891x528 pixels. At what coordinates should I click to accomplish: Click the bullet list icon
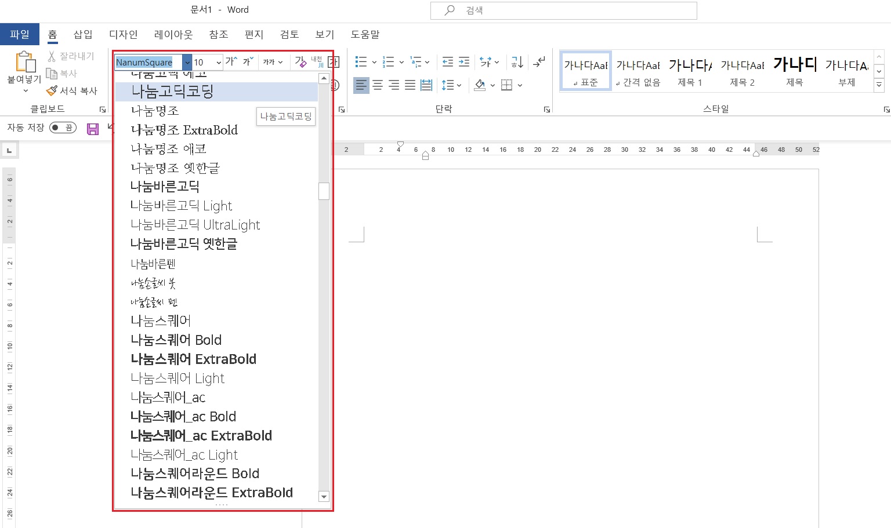click(x=361, y=61)
